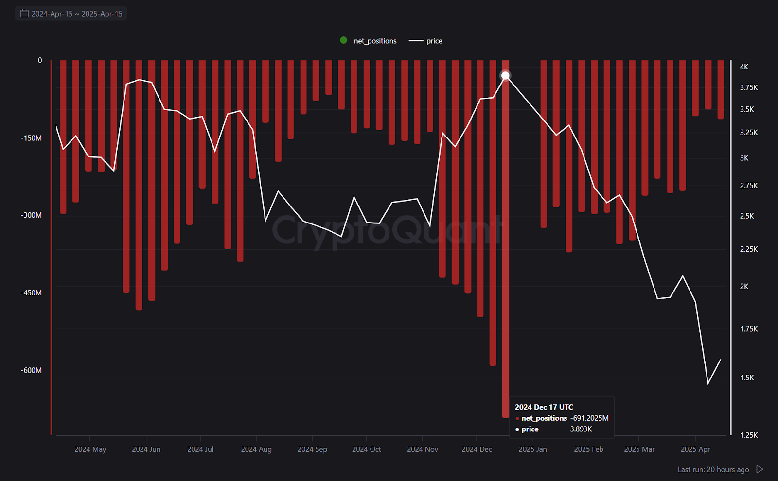Click the 2024 May axis label
Screen dimensions: 778x481
pos(90,449)
